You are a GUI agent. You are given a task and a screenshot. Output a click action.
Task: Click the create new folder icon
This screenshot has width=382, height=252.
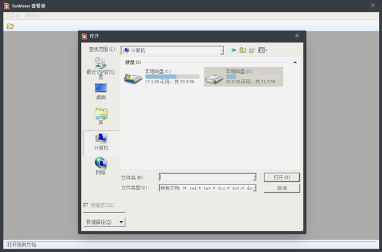[x=252, y=50]
